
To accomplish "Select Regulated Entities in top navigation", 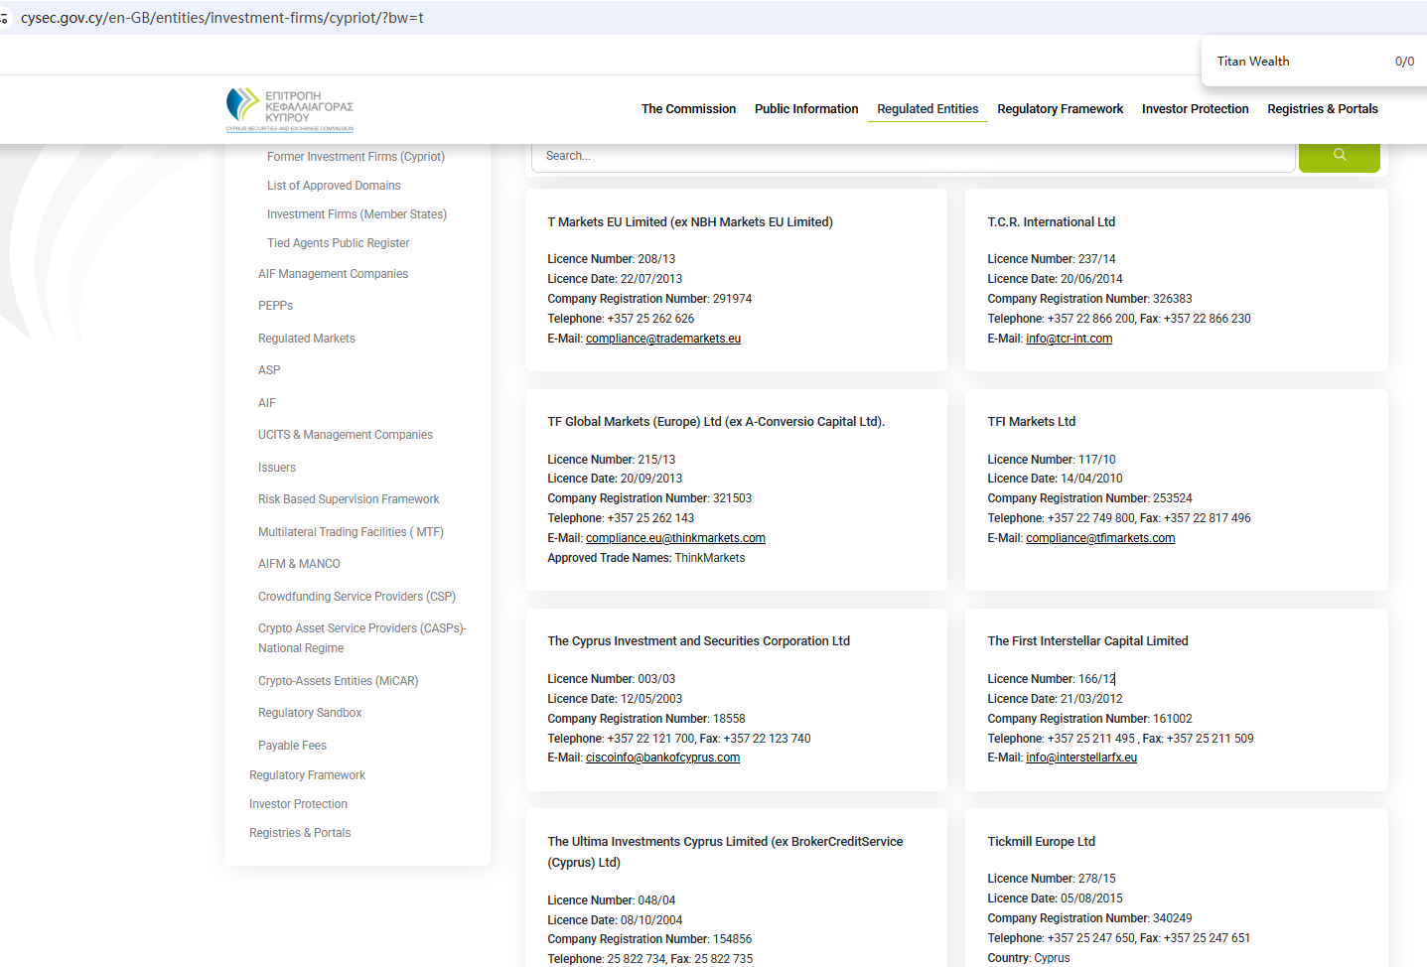I will [928, 109].
